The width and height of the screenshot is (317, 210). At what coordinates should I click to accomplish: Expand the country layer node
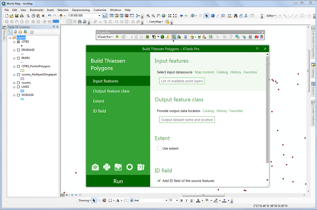[x=14, y=83]
